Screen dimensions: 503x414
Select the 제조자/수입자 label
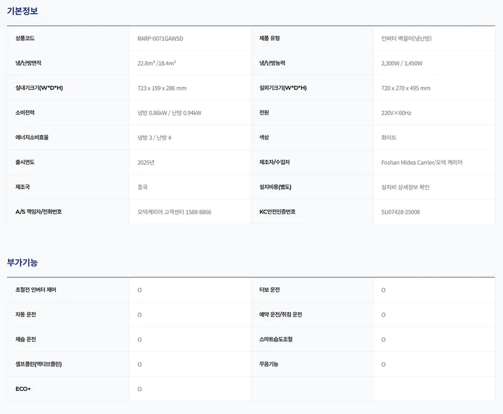(x=274, y=162)
